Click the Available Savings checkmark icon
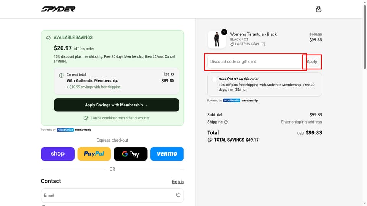 tap(49, 38)
